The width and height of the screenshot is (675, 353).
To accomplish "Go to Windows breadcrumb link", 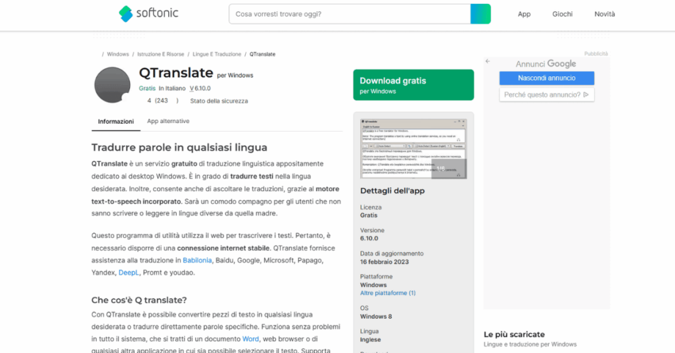I will (x=118, y=54).
